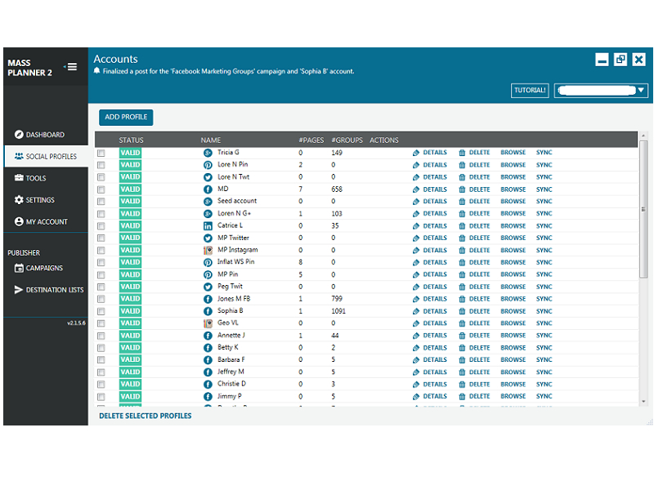Viewport: 654px width, 490px height.
Task: Click the pencil icon in the Jones M FB row
Action: point(416,299)
